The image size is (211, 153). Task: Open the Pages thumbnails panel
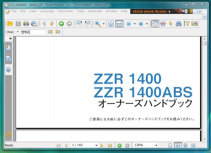click(x=8, y=58)
